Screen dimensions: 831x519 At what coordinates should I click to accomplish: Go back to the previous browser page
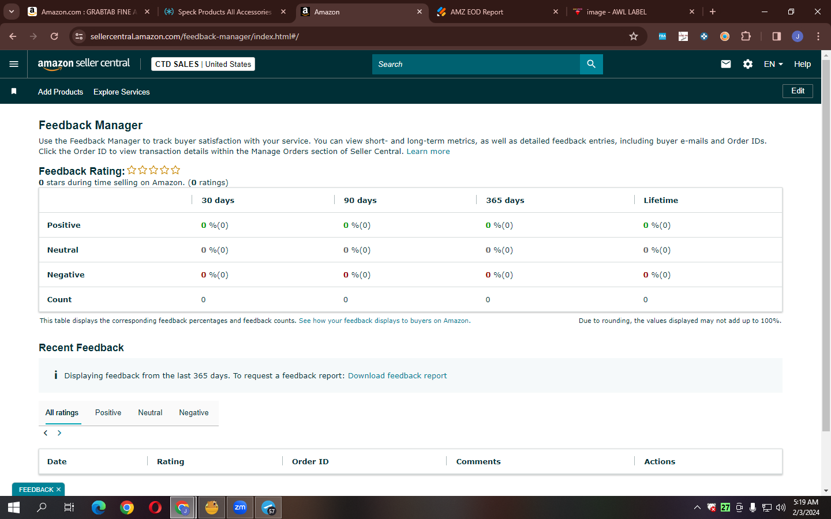point(13,36)
